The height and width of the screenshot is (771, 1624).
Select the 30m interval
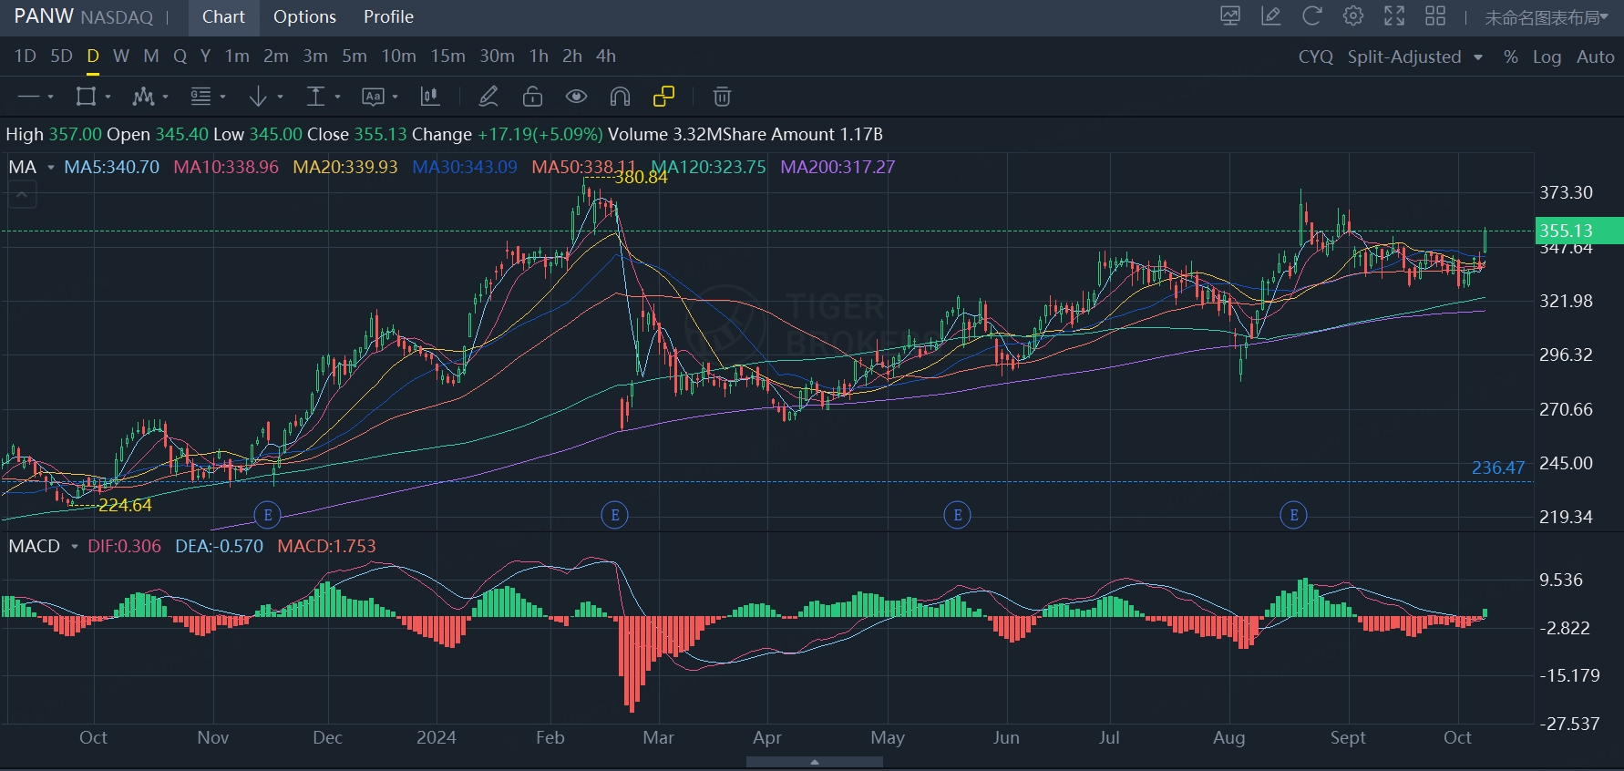[497, 57]
